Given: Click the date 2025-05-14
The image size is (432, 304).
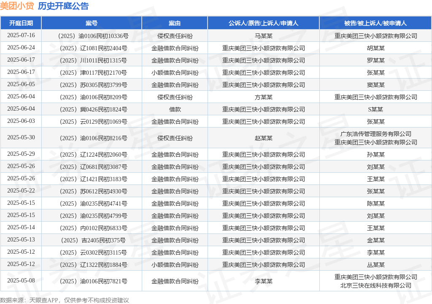Looking at the screenshot, I should 21,227.
